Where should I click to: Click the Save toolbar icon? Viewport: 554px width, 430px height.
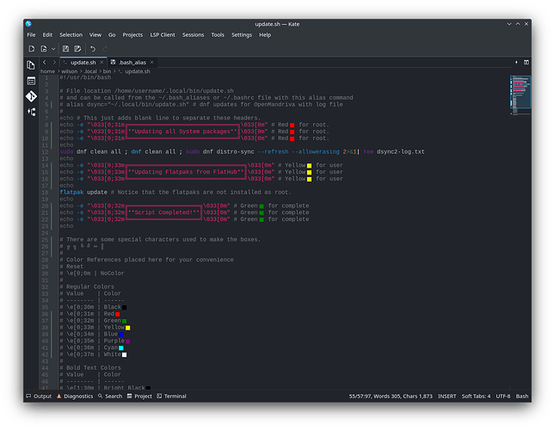point(65,49)
